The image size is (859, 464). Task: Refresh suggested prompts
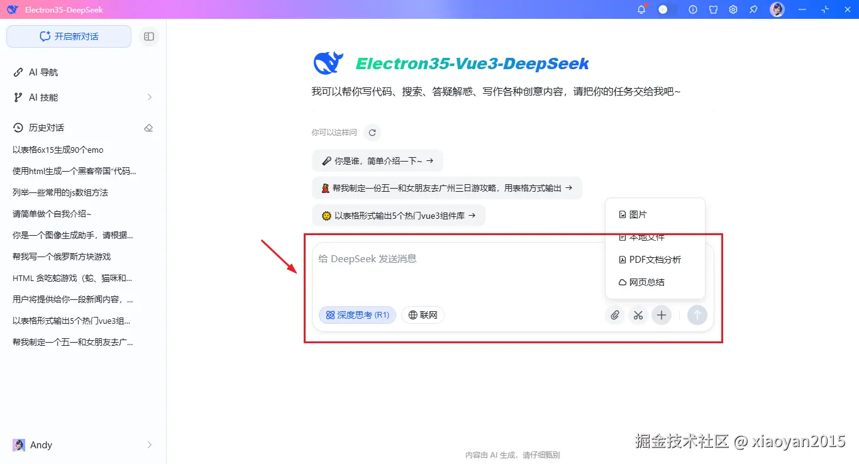click(x=372, y=133)
